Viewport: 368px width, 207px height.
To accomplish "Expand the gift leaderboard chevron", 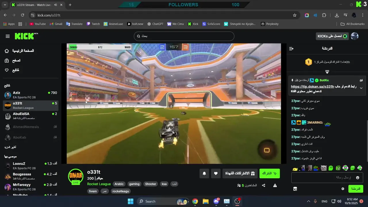I will click(327, 72).
